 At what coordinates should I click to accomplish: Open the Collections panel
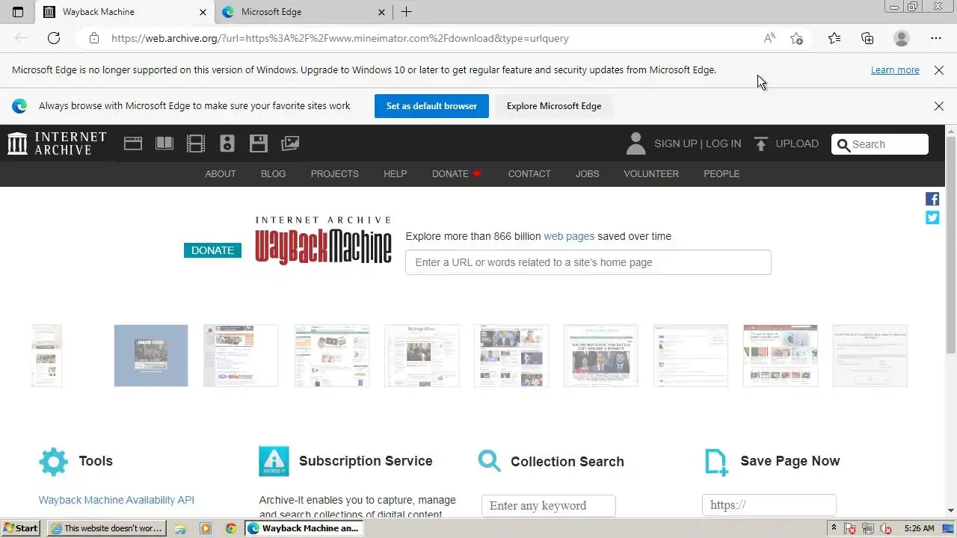coord(867,38)
